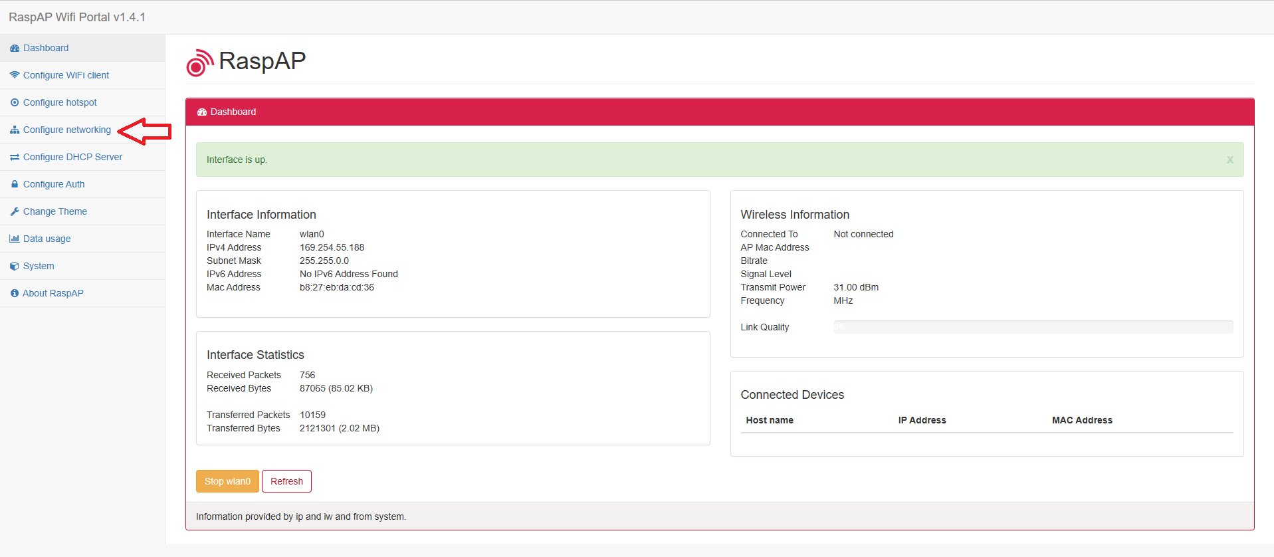Click the interface name value wlan0
The image size is (1274, 557).
pyautogui.click(x=312, y=234)
